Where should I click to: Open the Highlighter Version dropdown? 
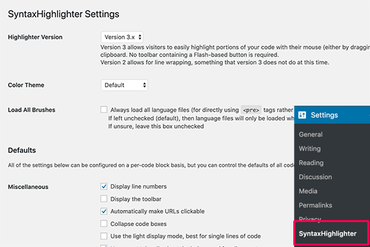click(x=122, y=37)
